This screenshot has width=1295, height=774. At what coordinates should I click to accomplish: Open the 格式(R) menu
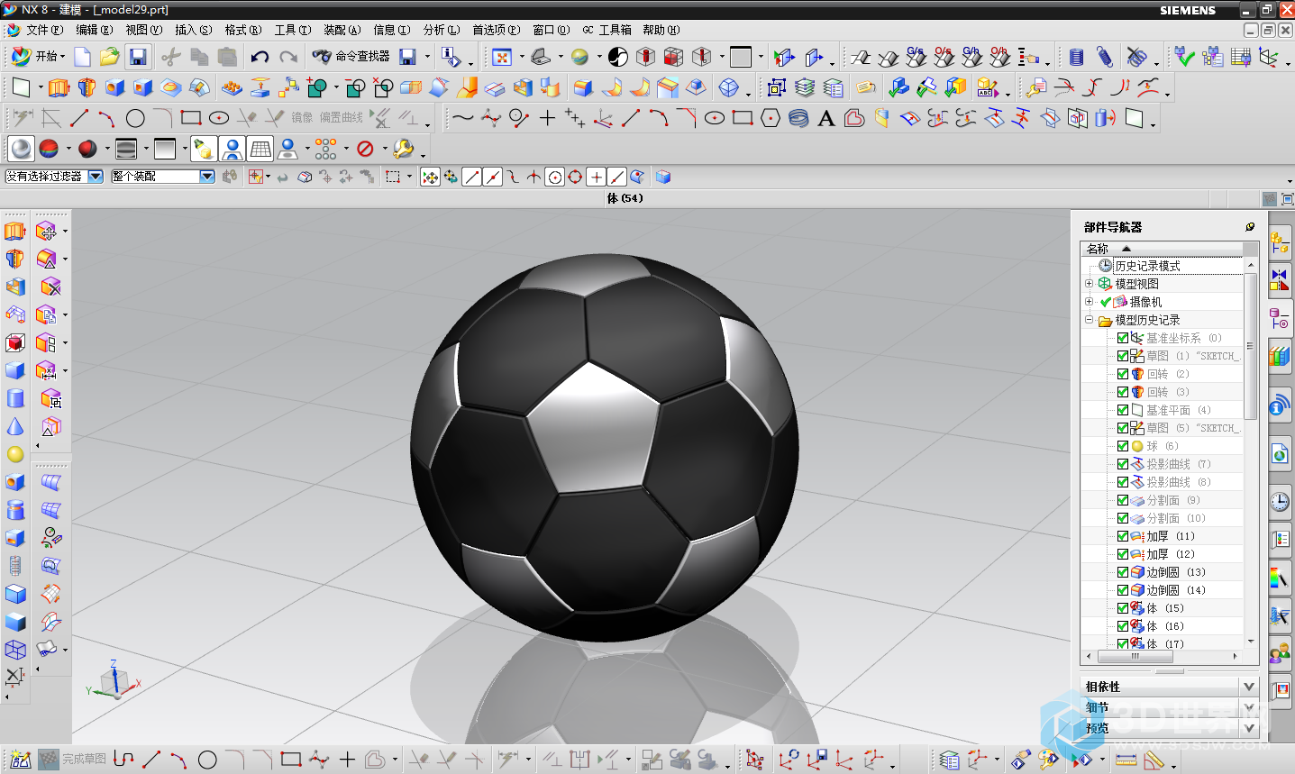[x=243, y=30]
